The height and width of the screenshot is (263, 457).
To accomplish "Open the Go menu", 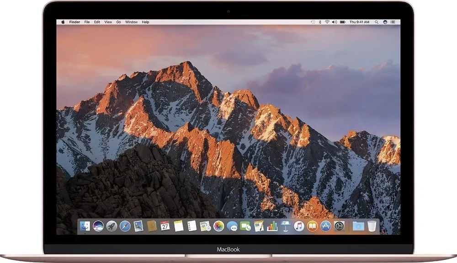I will point(118,22).
